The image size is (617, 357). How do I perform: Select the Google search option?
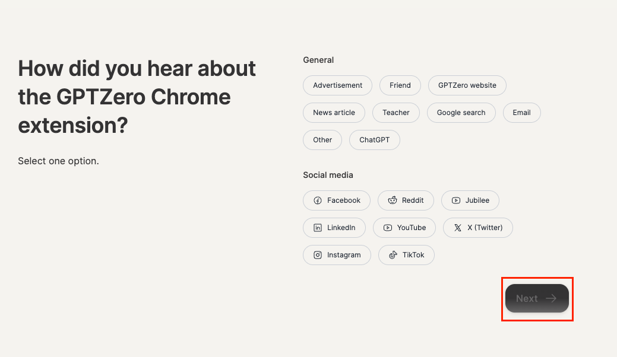461,113
